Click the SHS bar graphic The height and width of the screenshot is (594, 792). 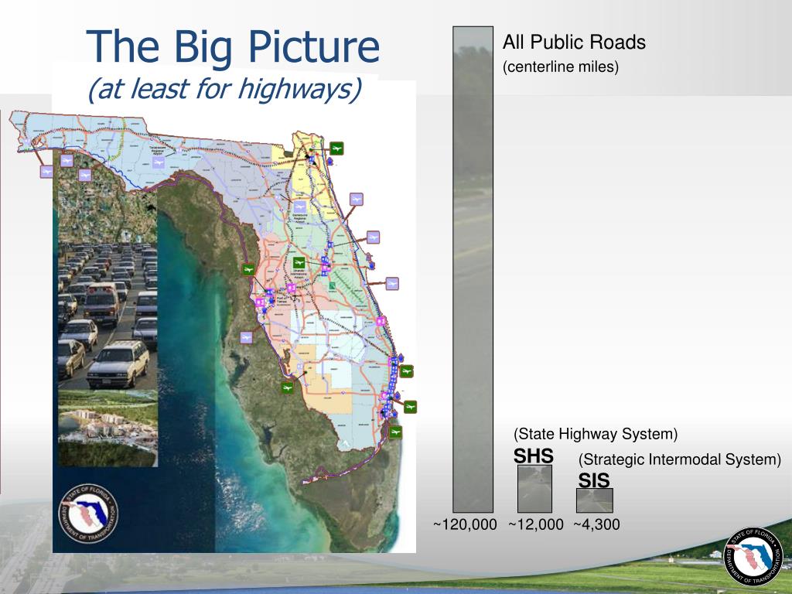[535, 489]
